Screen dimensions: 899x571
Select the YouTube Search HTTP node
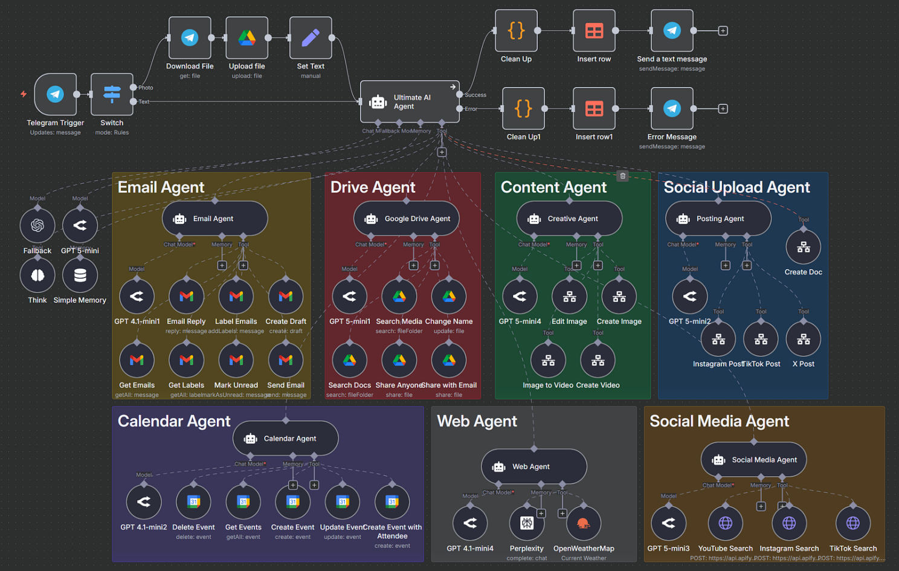(x=726, y=523)
